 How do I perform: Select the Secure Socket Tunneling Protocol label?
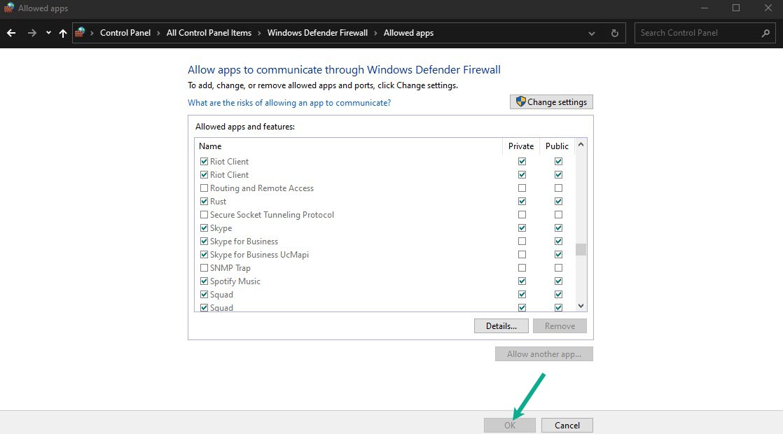272,215
